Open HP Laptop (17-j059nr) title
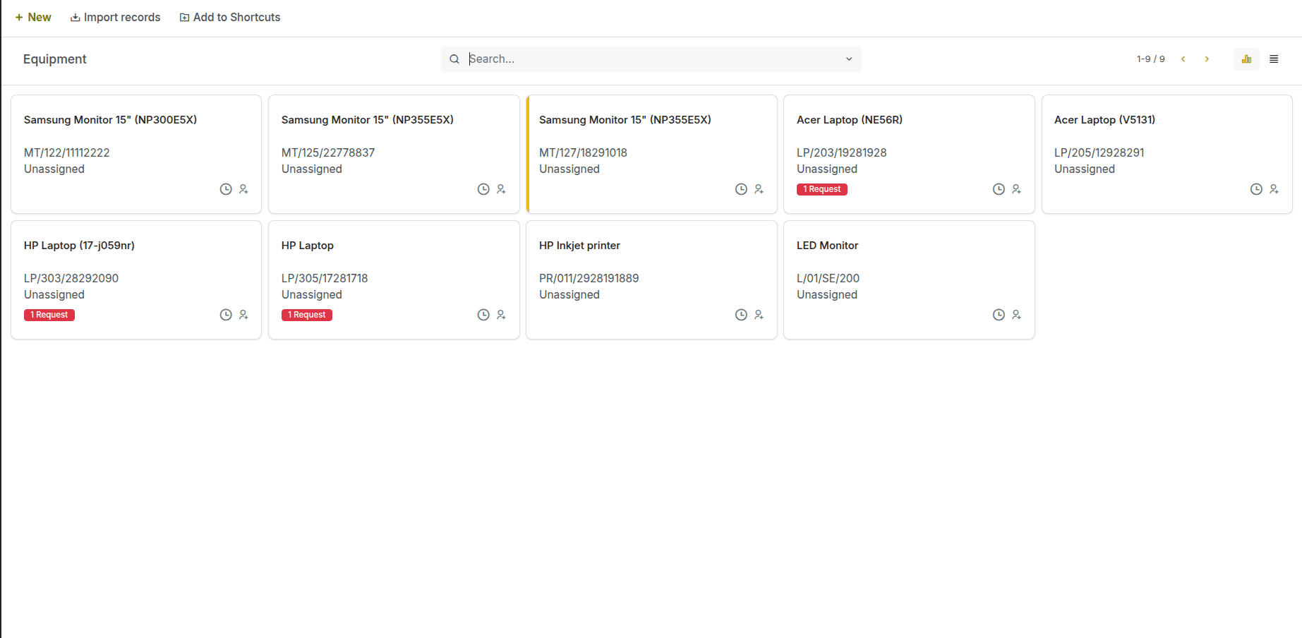1302x638 pixels. tap(79, 246)
